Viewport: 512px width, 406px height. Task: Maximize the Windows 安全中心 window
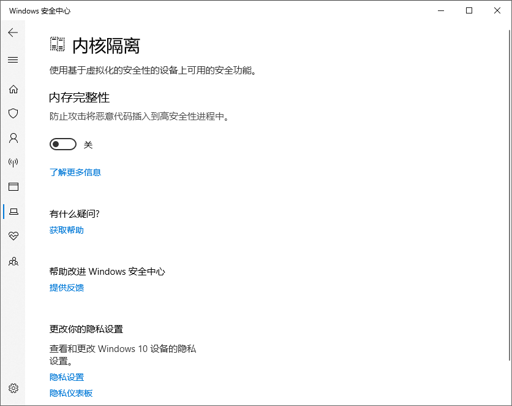(x=469, y=11)
